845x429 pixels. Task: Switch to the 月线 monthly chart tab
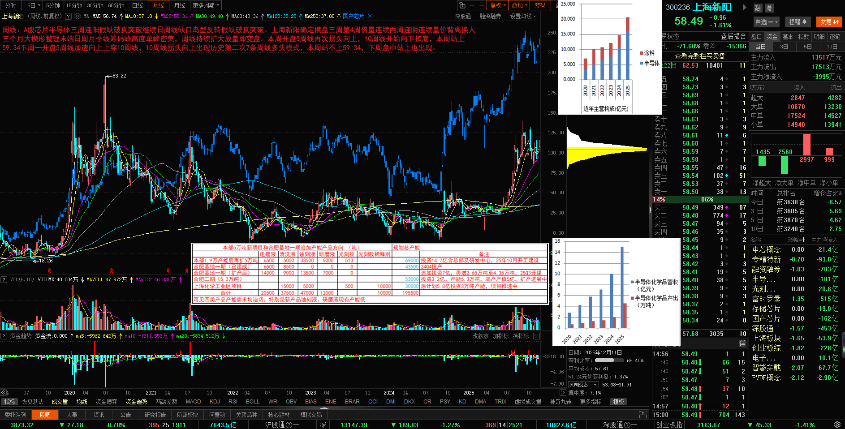(179, 5)
